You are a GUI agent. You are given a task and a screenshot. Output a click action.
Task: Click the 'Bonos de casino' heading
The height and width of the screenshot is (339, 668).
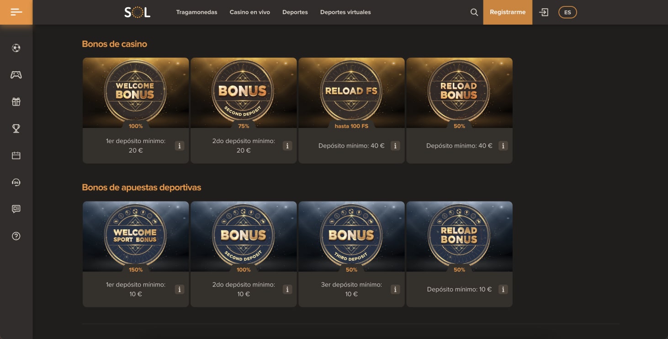(114, 44)
